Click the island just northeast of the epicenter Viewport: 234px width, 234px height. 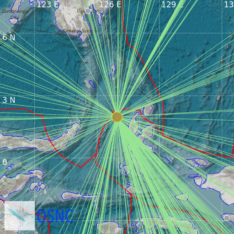click(148, 110)
